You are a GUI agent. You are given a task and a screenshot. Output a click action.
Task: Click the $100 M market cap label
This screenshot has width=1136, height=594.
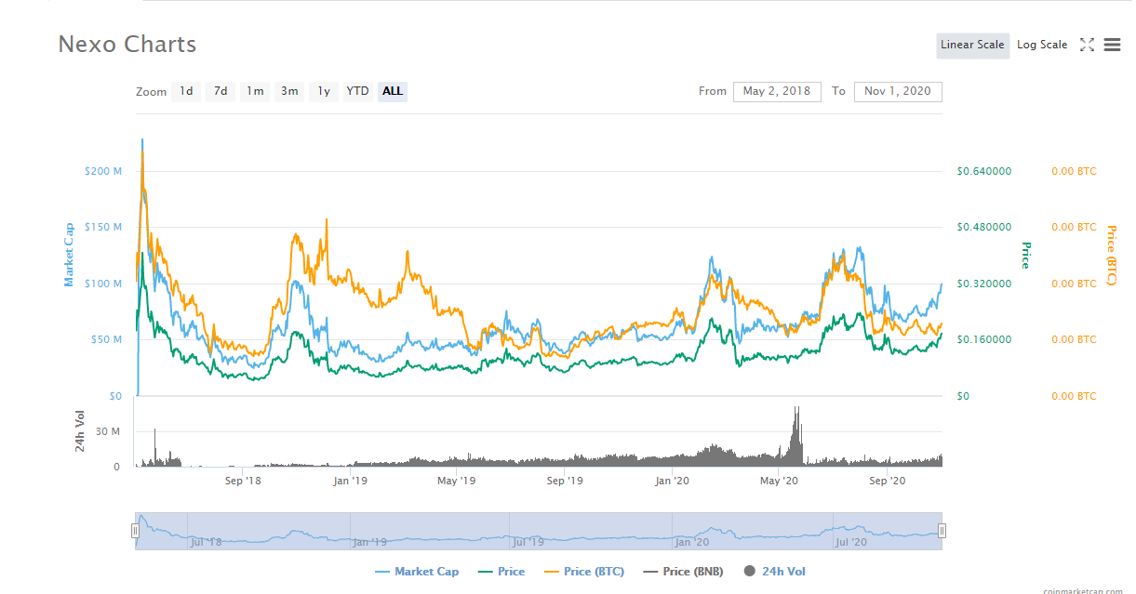tap(102, 284)
